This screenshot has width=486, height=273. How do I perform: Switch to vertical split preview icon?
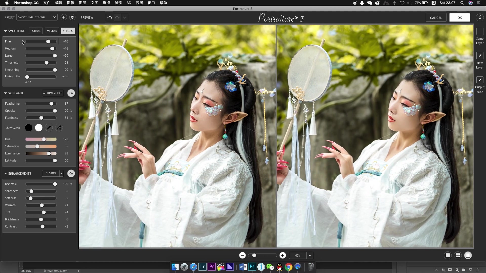coord(468,255)
